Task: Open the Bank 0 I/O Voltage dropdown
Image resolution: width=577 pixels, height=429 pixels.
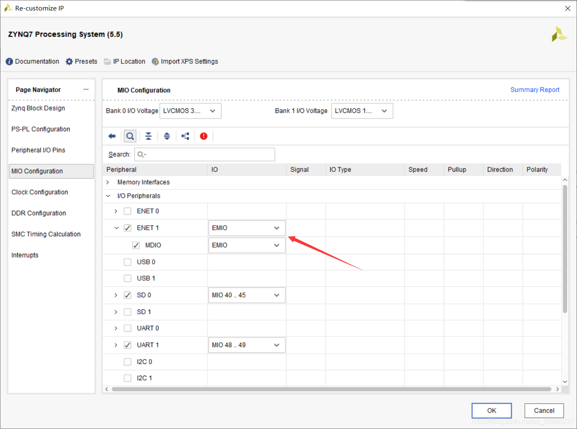Action: 190,111
